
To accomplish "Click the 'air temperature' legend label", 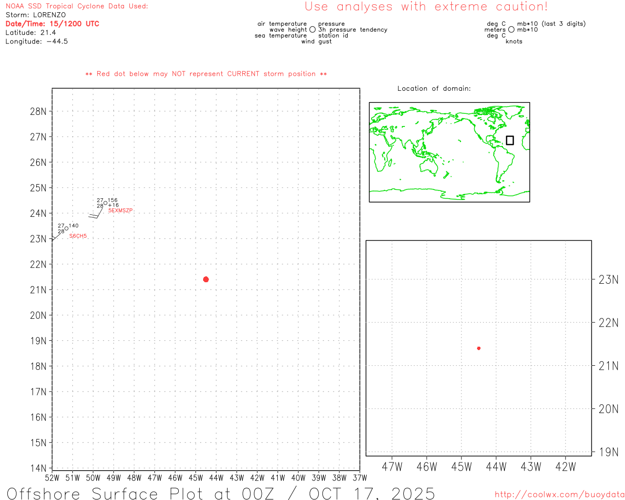I will (282, 24).
